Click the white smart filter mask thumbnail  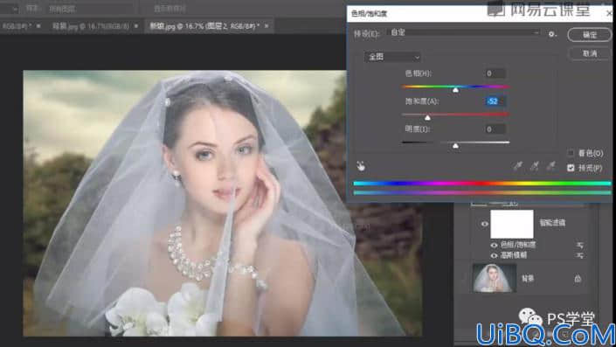point(512,224)
